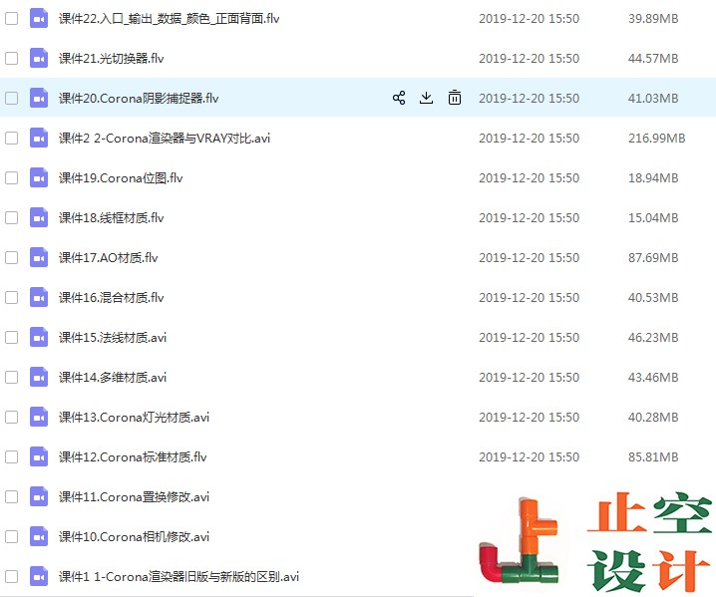Image resolution: width=716 pixels, height=597 pixels.
Task: Open file name 课件18.线框材质.flv
Action: point(111,217)
